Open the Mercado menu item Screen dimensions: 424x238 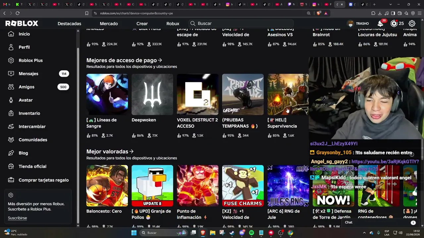pyautogui.click(x=109, y=23)
